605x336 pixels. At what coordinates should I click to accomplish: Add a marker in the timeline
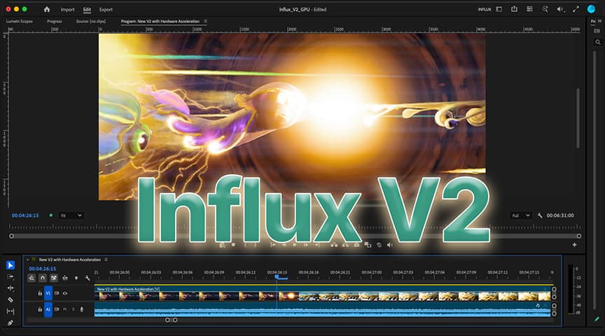tap(76, 278)
